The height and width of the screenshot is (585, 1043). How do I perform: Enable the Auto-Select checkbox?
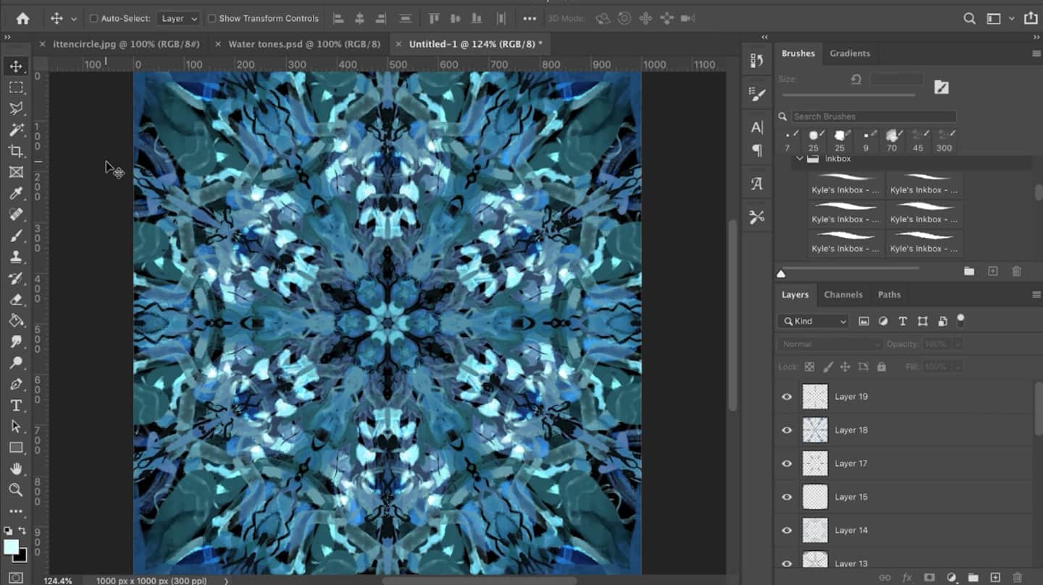click(93, 18)
